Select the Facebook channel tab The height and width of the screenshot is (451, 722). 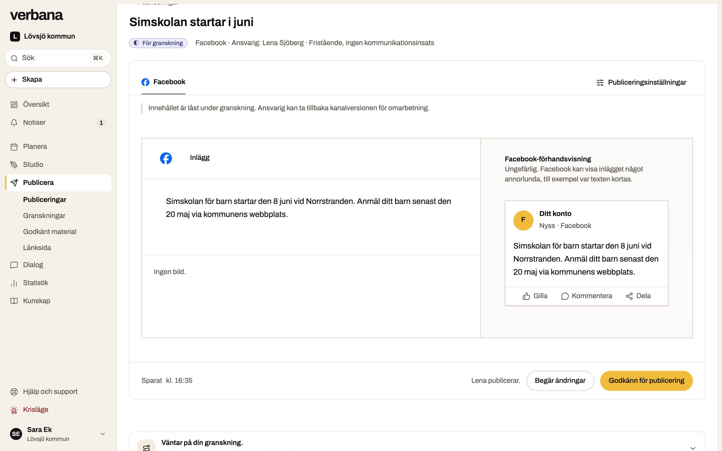(x=163, y=82)
